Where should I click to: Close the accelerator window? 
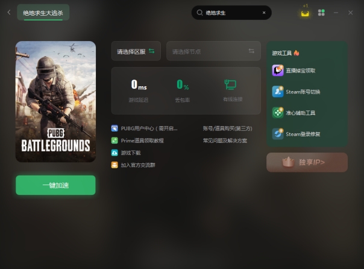click(351, 13)
